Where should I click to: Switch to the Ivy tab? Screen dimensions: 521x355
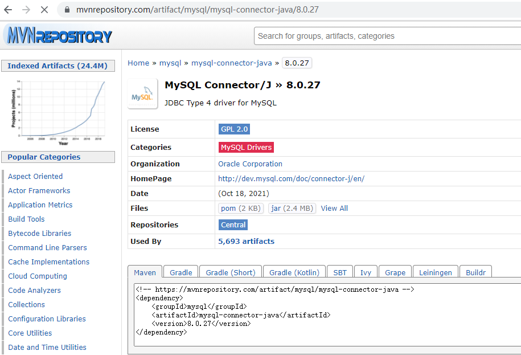(x=366, y=272)
